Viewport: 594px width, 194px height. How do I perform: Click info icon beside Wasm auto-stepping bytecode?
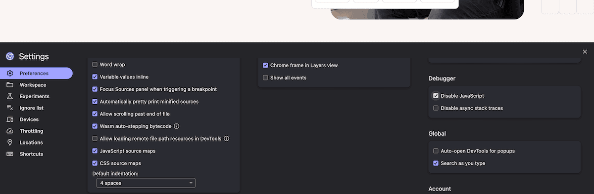click(x=176, y=126)
